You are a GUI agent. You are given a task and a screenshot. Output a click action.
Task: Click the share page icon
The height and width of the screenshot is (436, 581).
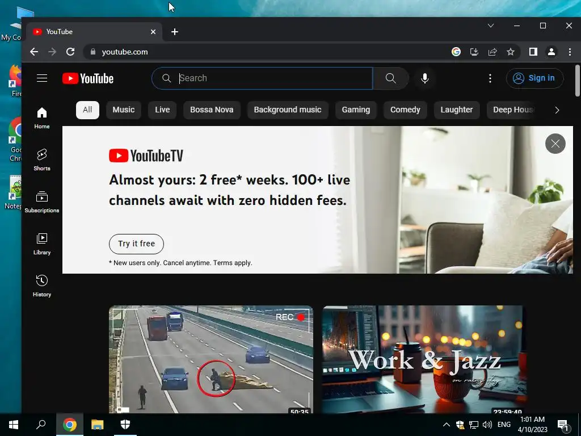[x=492, y=52]
